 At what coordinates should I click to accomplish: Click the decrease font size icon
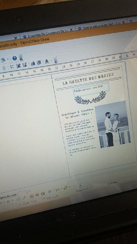click(x=25, y=65)
